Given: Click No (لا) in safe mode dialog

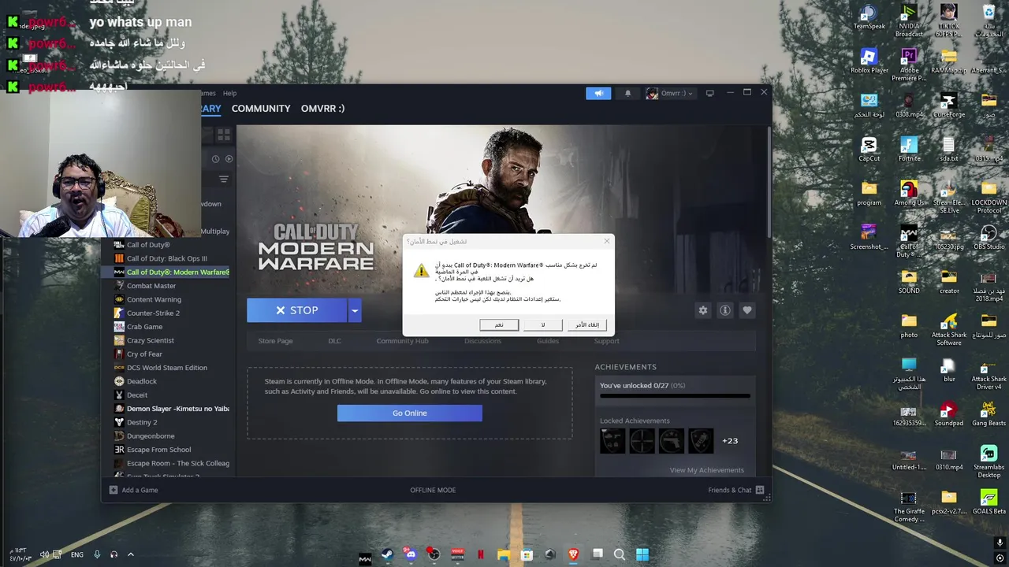Looking at the screenshot, I should pos(543,324).
